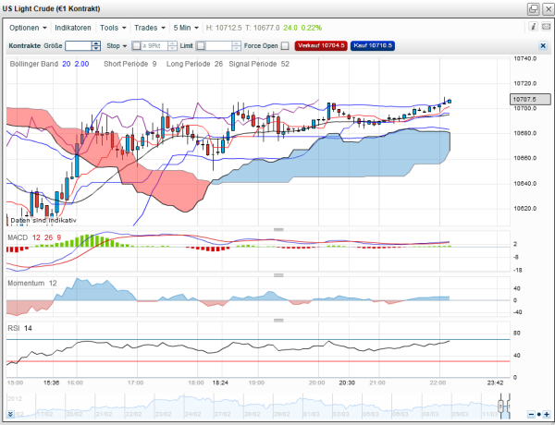This screenshot has width=555, height=425.
Task: Click the zoom out minus icon
Action: point(531,413)
